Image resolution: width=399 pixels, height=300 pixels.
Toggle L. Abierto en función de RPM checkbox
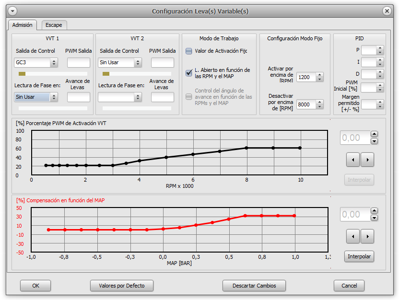click(189, 73)
